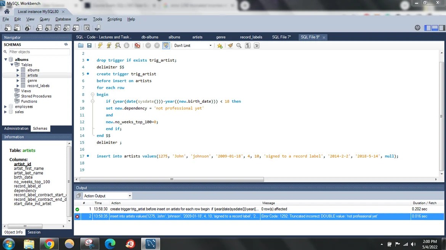Click the Create New Table toolbar icon
Image resolution: width=446 pixels, height=250 pixels.
point(48,27)
